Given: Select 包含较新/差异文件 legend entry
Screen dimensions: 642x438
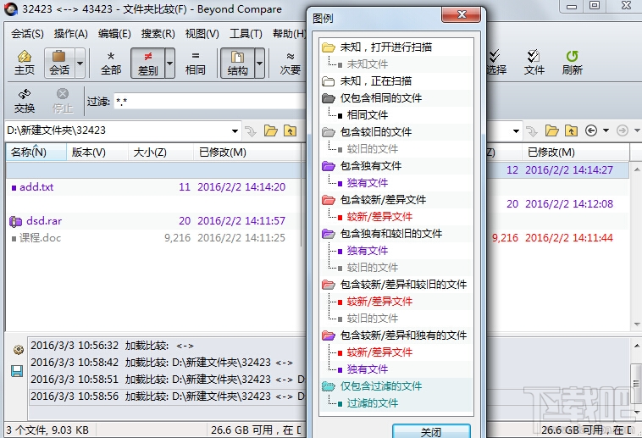Looking at the screenshot, I should (x=383, y=200).
